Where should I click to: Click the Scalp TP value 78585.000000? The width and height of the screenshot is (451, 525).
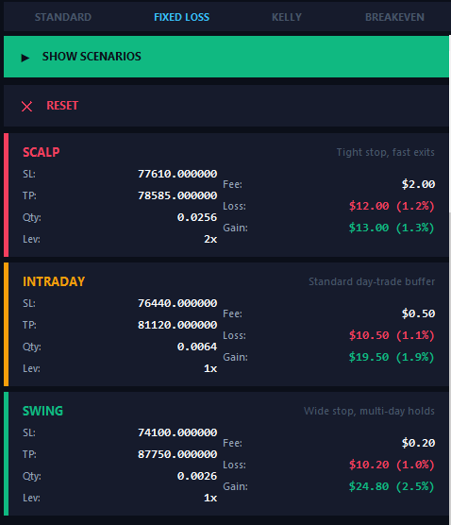click(177, 195)
